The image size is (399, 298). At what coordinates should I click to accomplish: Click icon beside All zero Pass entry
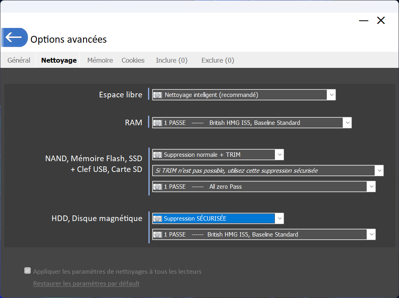[x=158, y=187]
